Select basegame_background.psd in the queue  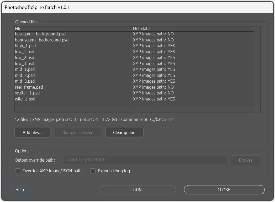(40, 34)
